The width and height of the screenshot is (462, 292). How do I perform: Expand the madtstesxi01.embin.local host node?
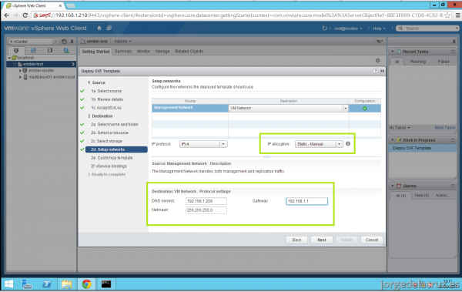pyautogui.click(x=20, y=77)
